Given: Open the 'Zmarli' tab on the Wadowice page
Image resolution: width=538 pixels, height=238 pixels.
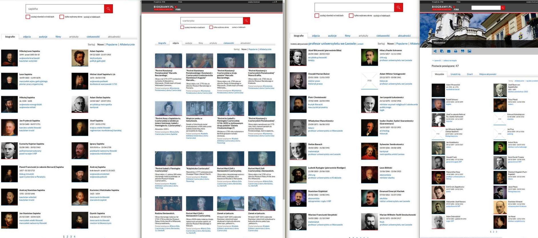Looking at the screenshot, I should coord(470,74).
